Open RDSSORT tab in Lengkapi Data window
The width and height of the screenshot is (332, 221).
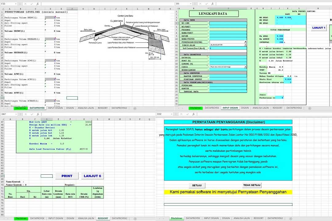click(x=278, y=108)
